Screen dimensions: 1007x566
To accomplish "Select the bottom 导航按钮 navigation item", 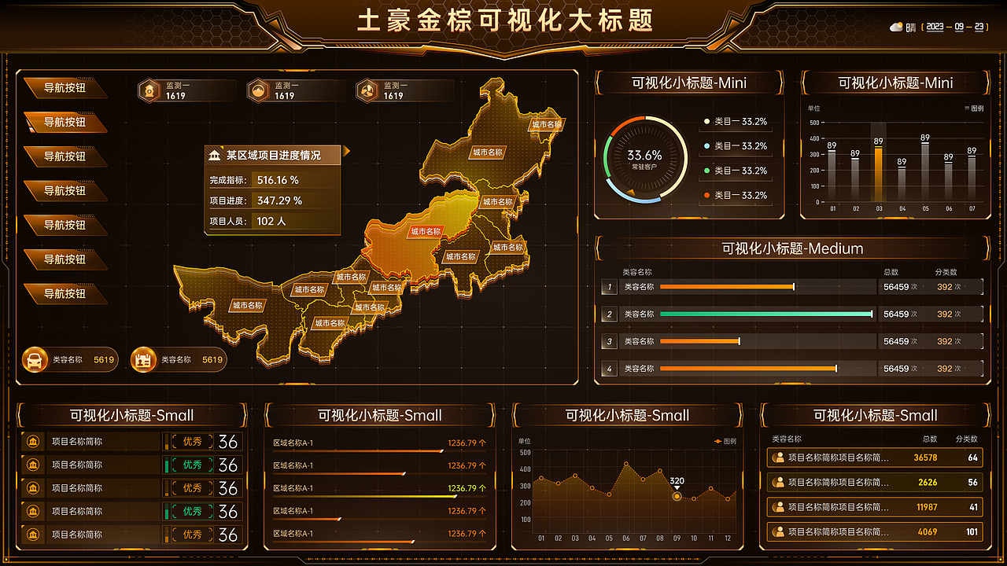I will coord(66,294).
